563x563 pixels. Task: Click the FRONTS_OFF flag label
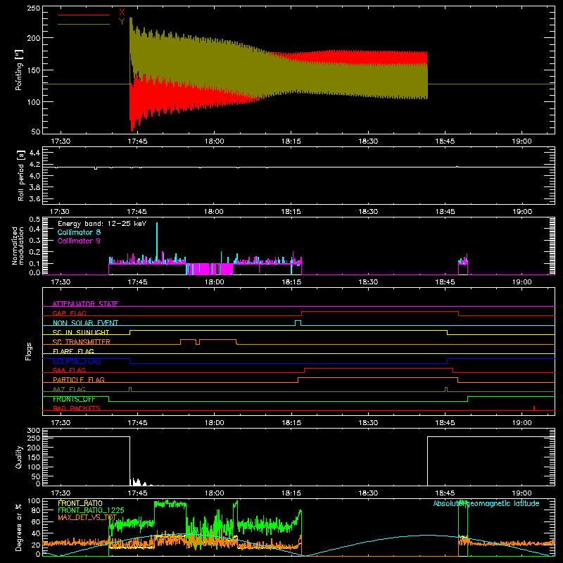point(74,399)
